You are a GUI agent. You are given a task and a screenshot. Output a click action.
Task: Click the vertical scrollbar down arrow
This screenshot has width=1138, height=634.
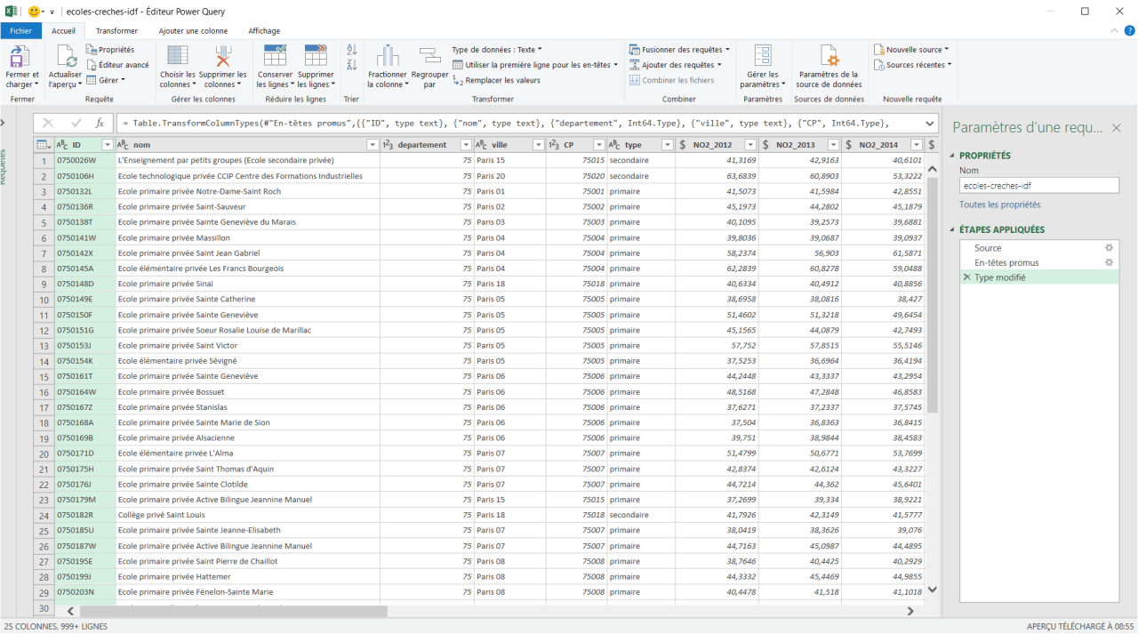(x=932, y=590)
